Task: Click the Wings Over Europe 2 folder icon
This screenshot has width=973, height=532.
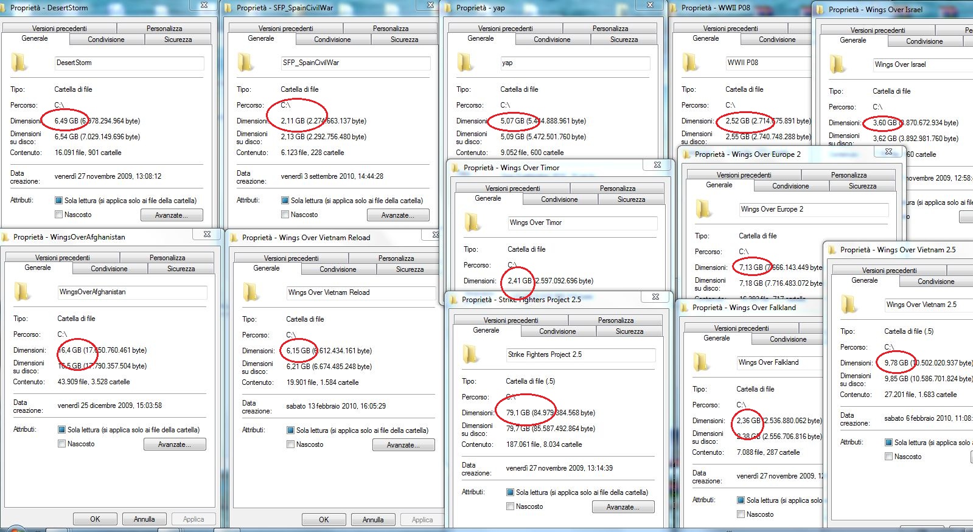Action: pyautogui.click(x=703, y=209)
